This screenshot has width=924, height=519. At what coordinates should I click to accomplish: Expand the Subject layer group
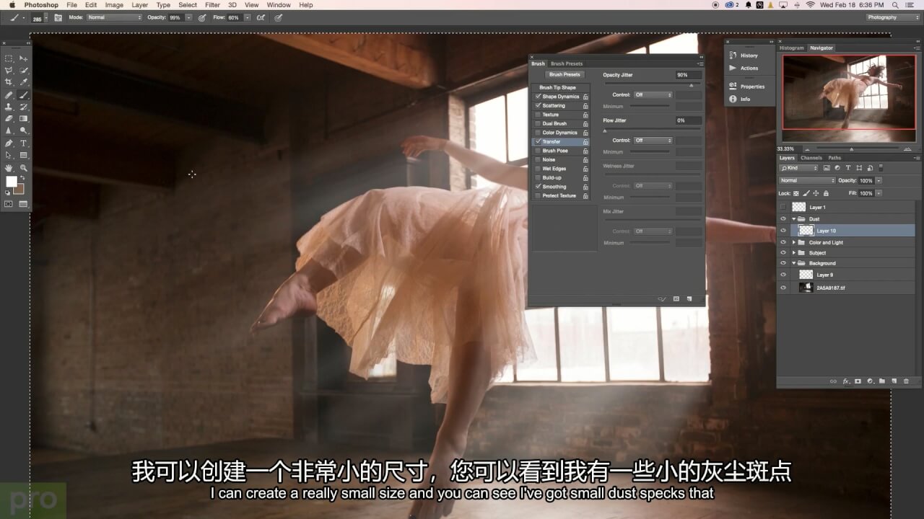point(794,253)
